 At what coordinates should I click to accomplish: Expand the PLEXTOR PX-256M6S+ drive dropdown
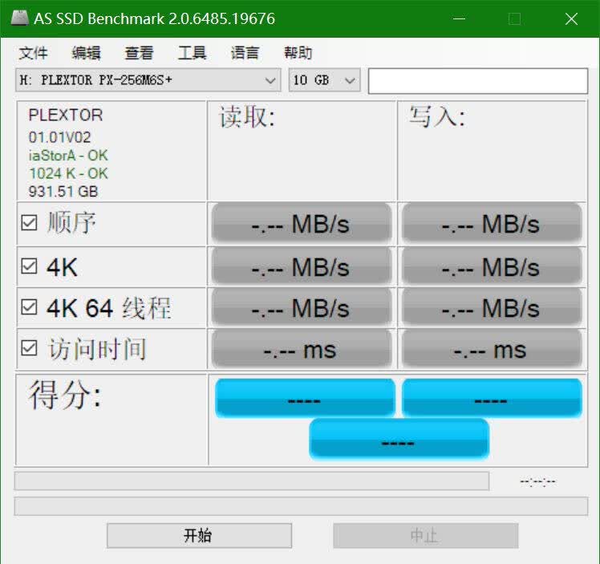pos(148,80)
